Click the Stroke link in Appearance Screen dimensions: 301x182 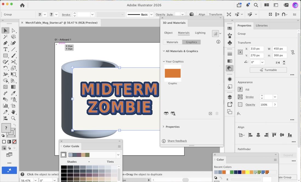pos(249,97)
